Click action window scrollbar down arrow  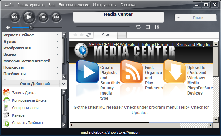[x=64, y=125]
